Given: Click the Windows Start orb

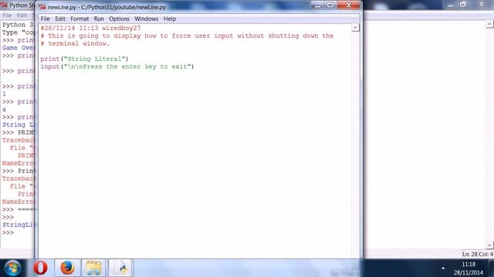Looking at the screenshot, I should click(13, 268).
